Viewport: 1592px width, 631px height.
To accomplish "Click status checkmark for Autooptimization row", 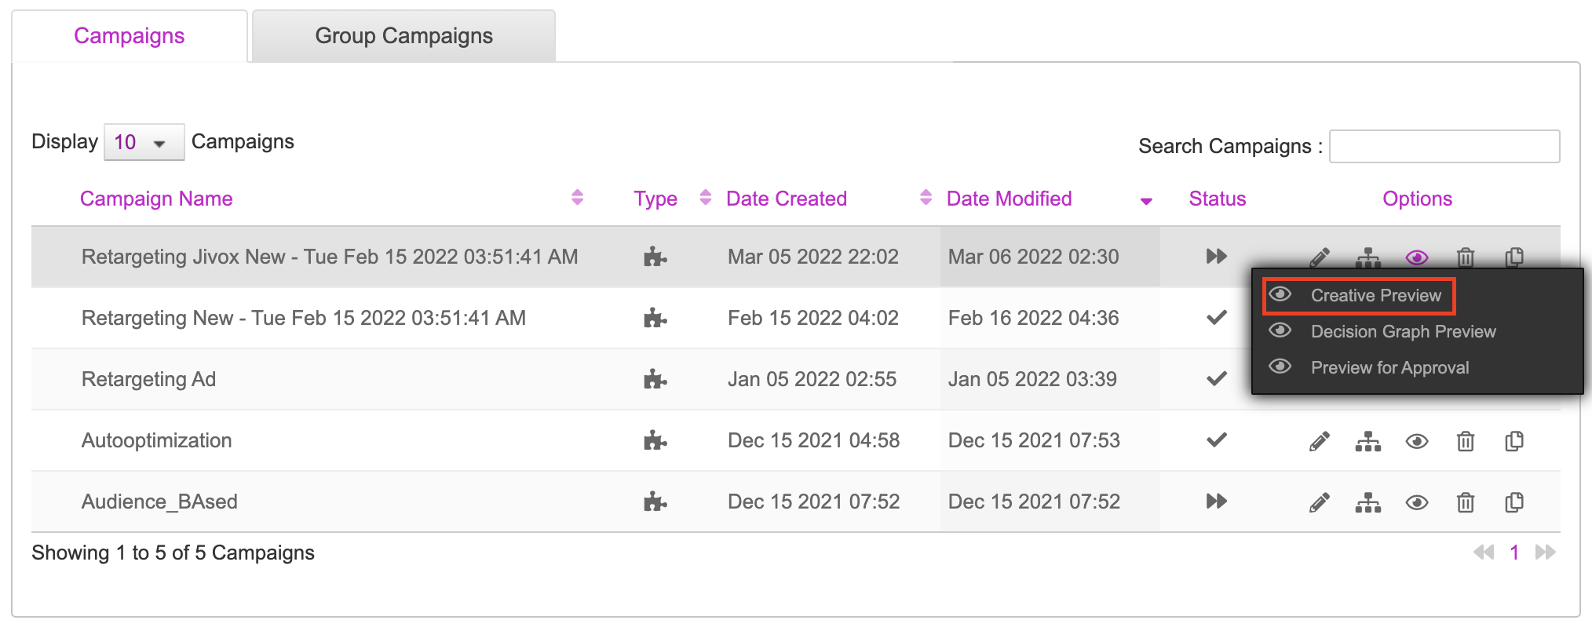I will pos(1217,440).
